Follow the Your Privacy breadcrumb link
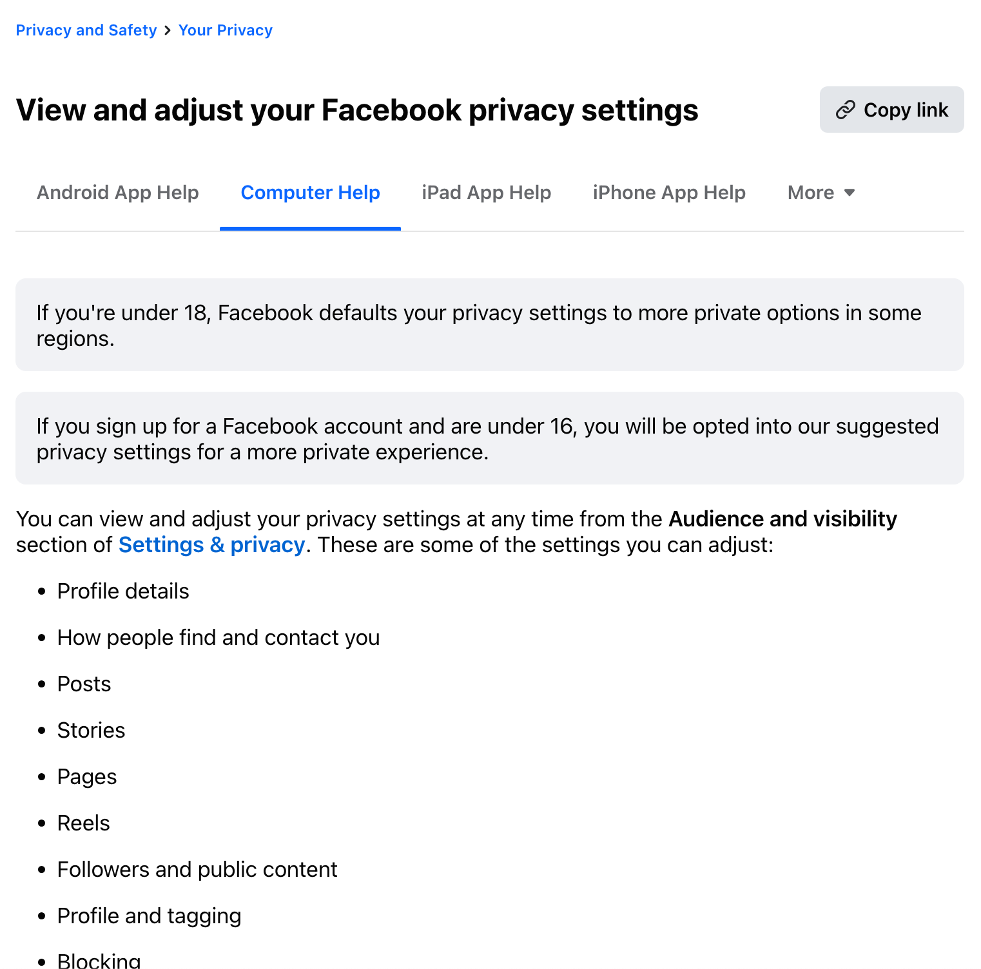This screenshot has width=981, height=969. click(226, 30)
